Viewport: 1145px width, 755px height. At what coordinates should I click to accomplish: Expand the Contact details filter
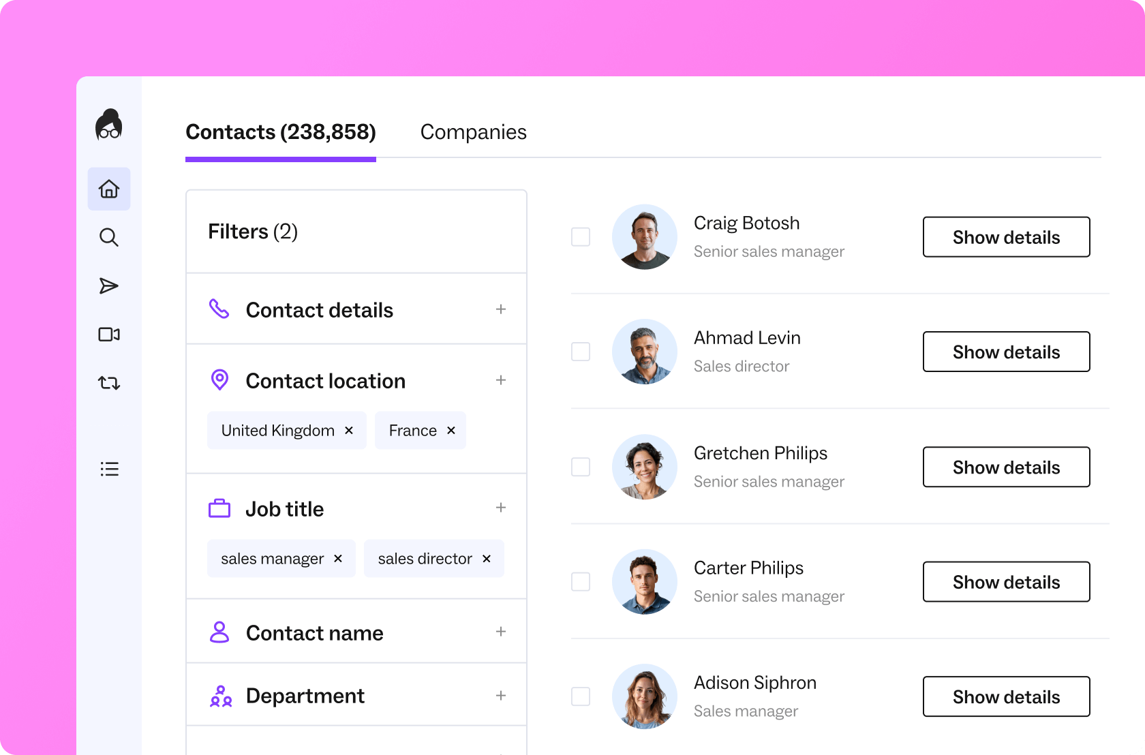(x=501, y=309)
